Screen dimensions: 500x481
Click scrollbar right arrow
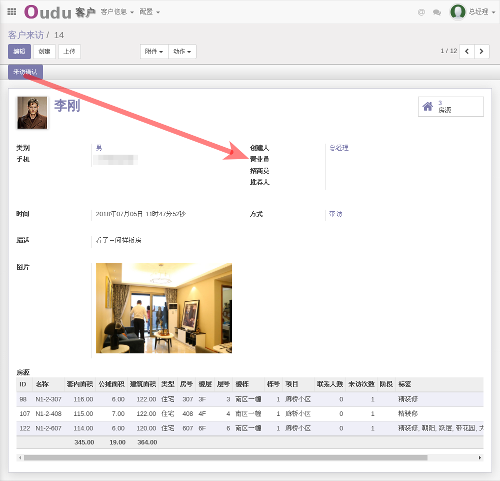(480, 457)
